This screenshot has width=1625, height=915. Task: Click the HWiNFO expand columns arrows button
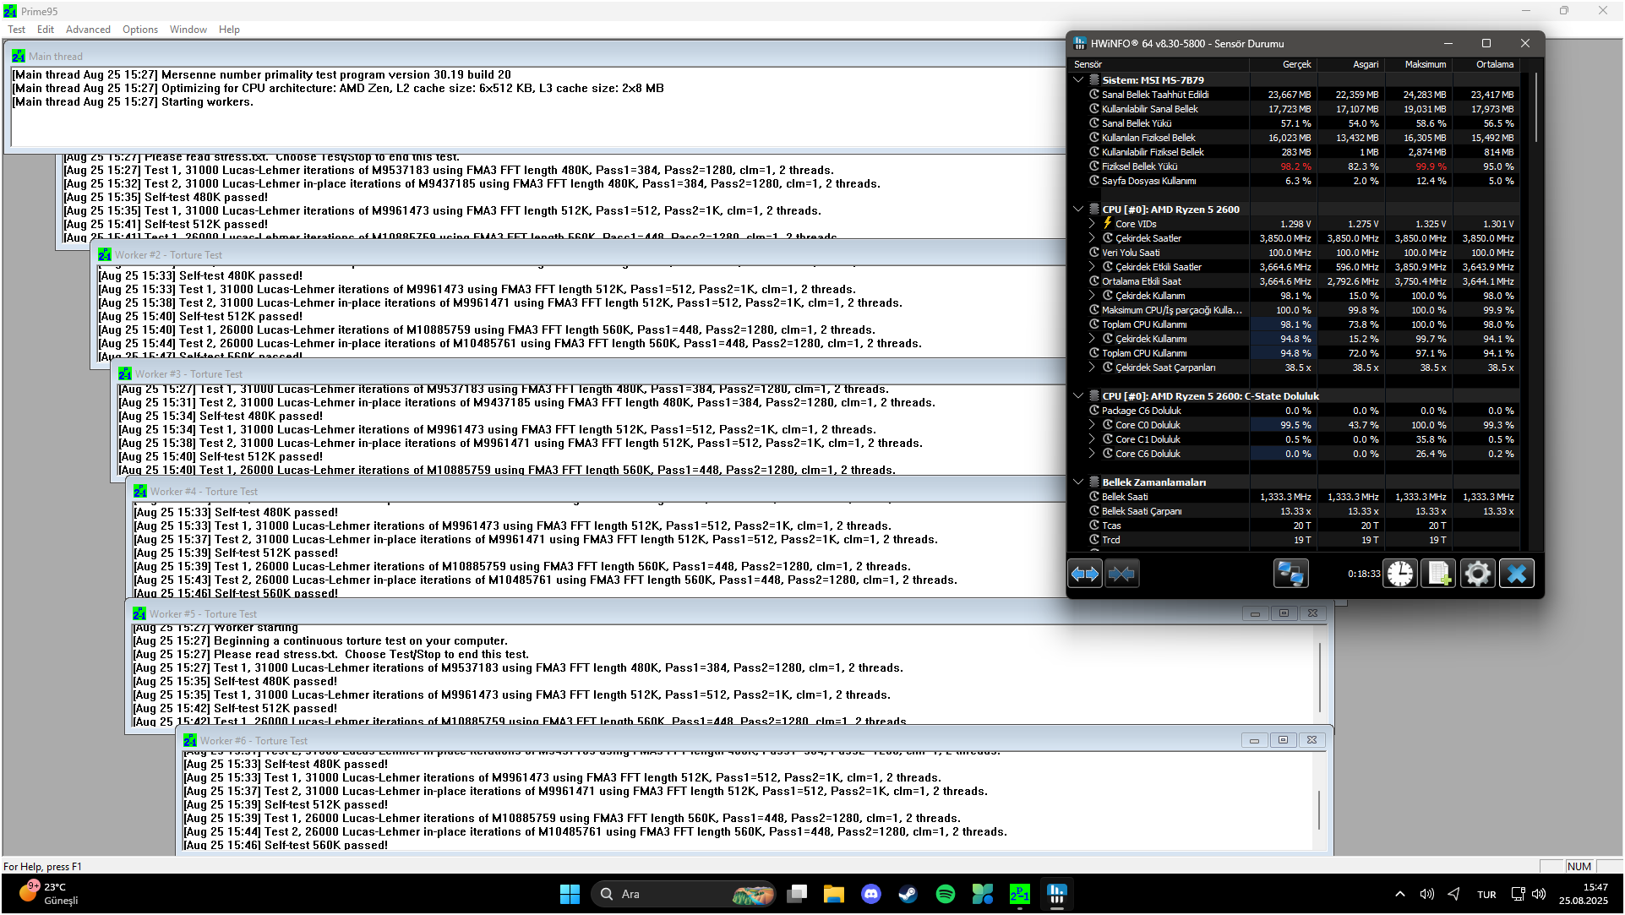coord(1085,575)
